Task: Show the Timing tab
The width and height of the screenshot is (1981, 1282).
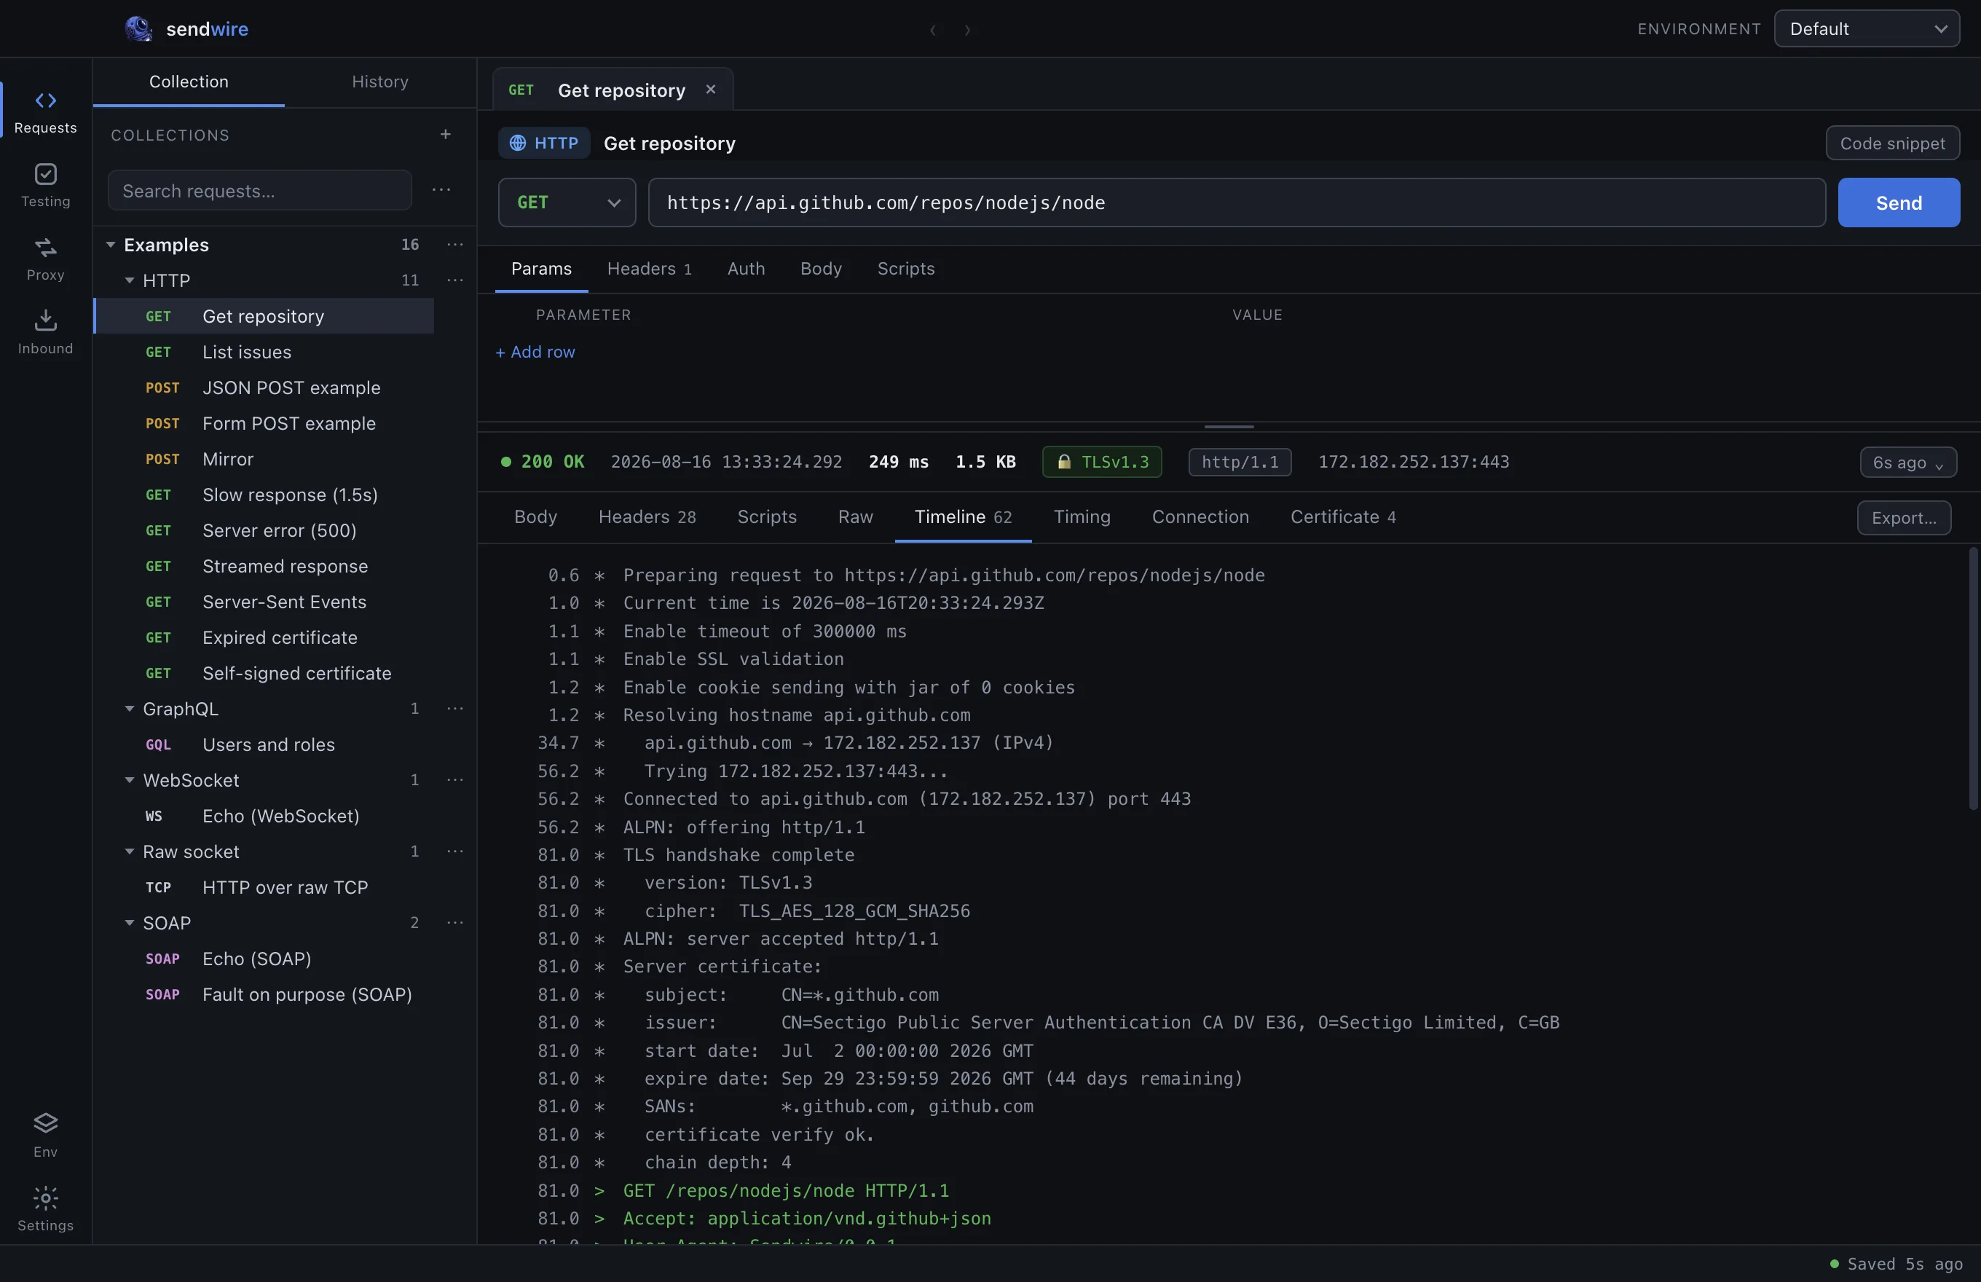Action: click(x=1082, y=517)
